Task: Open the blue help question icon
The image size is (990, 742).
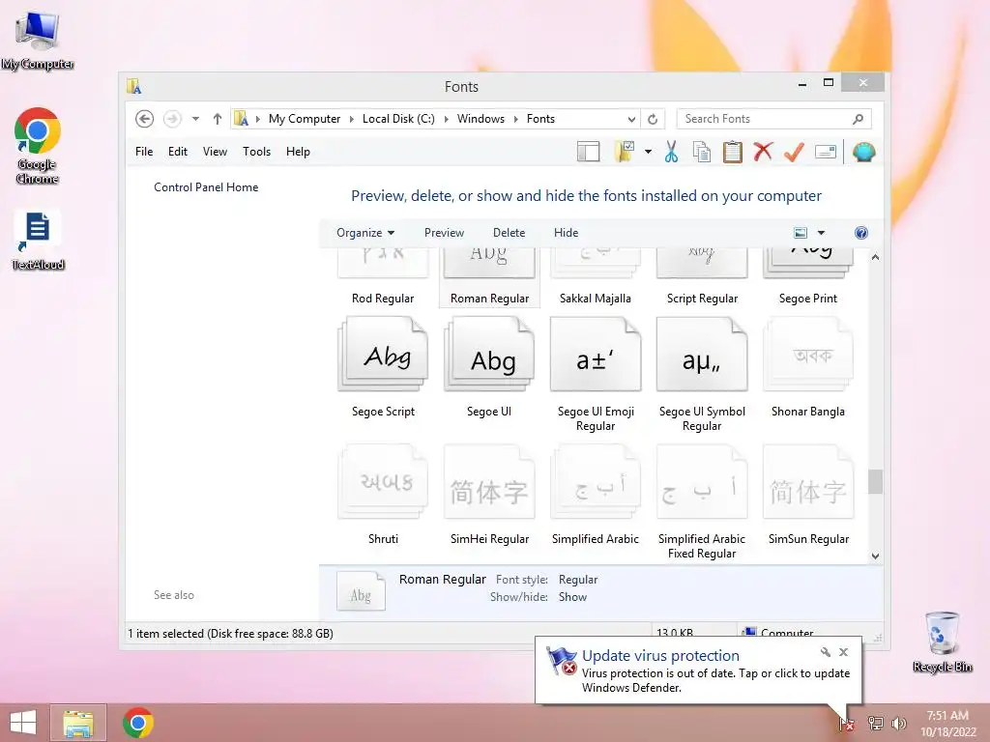Action: tap(861, 233)
